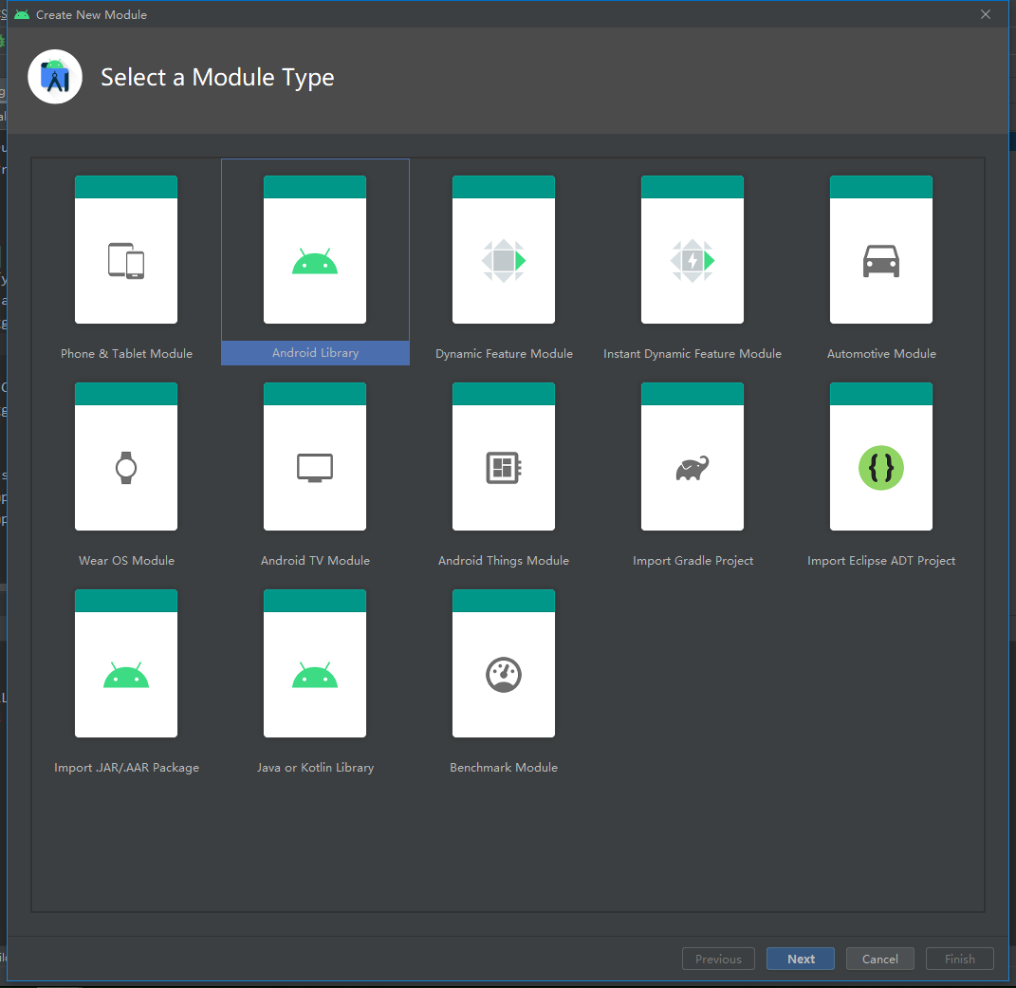Image resolution: width=1016 pixels, height=988 pixels.
Task: Click the 'Dynamic Feature Module' label
Action: [x=504, y=353]
